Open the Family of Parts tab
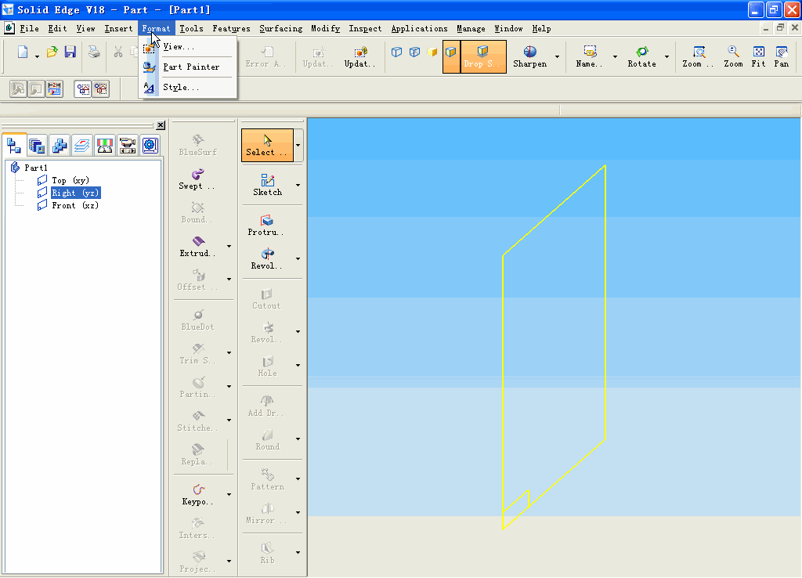The width and height of the screenshot is (802, 578). tap(60, 146)
